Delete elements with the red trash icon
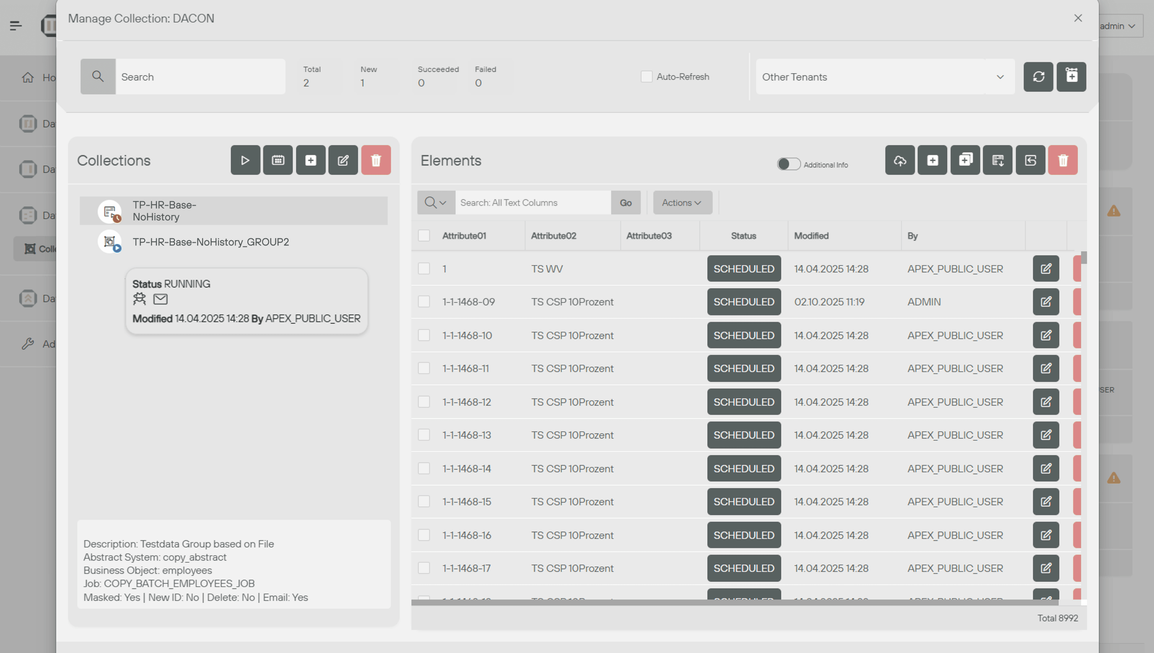 pyautogui.click(x=1062, y=160)
